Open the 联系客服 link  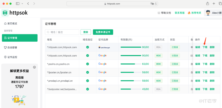(x=179, y=13)
